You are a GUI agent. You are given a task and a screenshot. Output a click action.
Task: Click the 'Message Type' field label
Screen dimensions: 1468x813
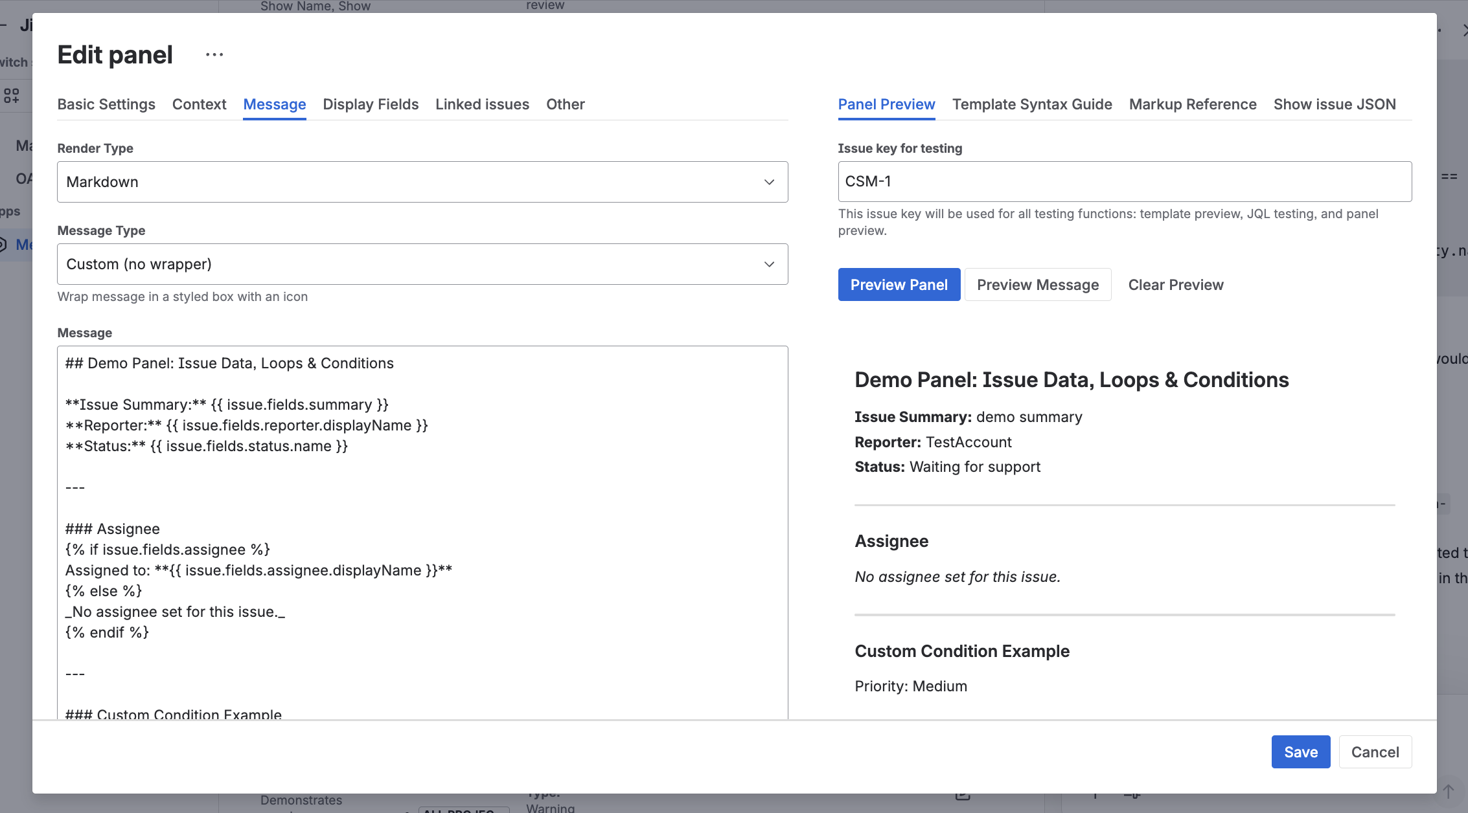(x=101, y=230)
